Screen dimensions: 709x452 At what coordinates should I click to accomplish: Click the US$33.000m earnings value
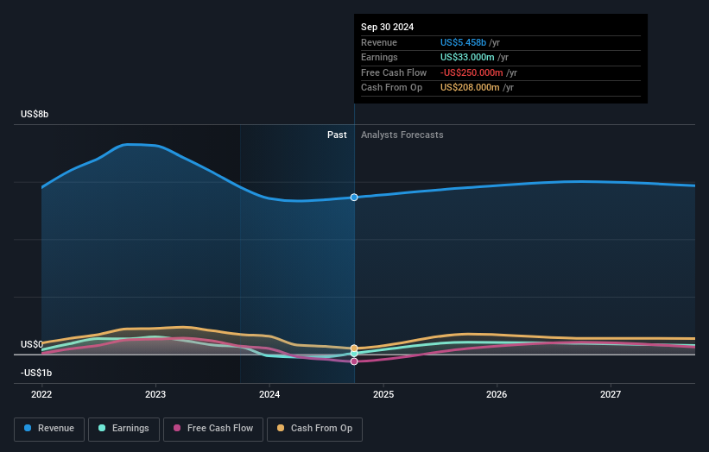coord(467,57)
